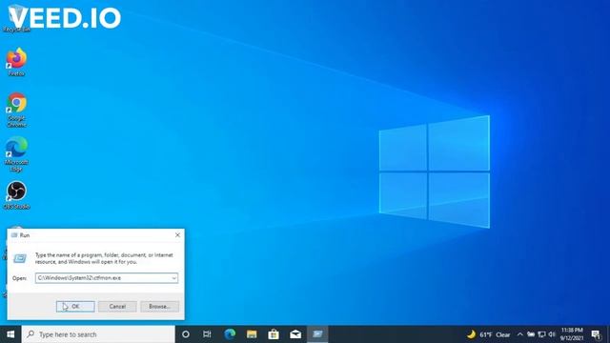Open the volume speaker tray icon
This screenshot has height=343, width=610.
[552, 334]
